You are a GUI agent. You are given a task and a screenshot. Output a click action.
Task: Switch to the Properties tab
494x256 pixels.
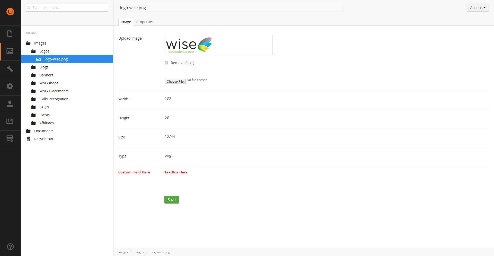point(145,22)
